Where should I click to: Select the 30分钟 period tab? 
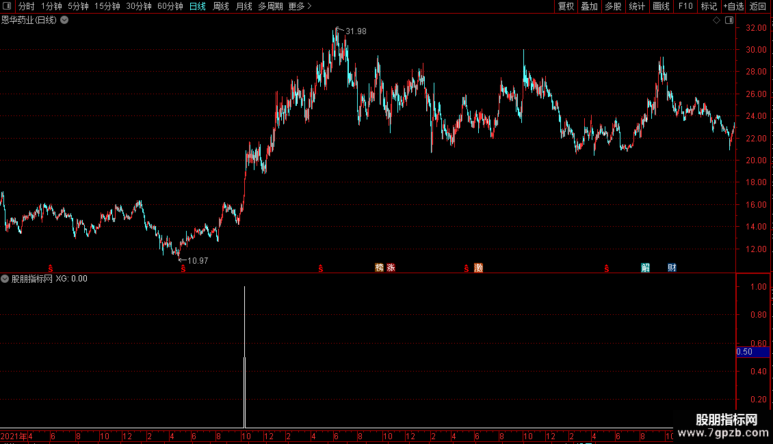[x=139, y=6]
